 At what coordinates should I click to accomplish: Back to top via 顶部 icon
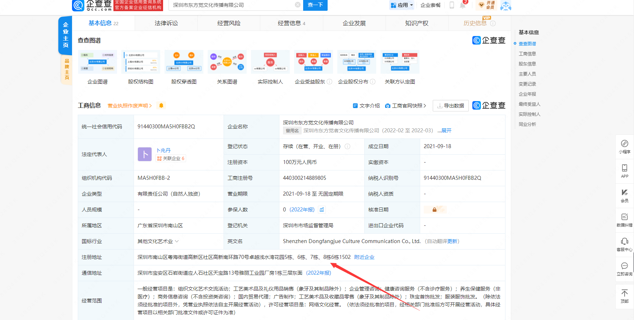point(625,296)
